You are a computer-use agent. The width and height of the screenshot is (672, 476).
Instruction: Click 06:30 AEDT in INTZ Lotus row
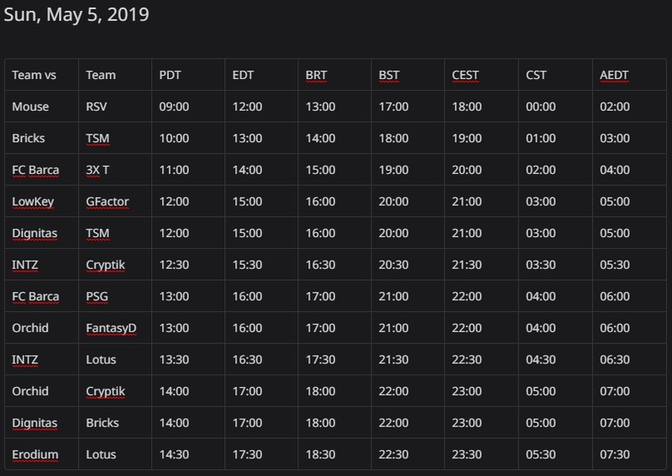coord(615,360)
